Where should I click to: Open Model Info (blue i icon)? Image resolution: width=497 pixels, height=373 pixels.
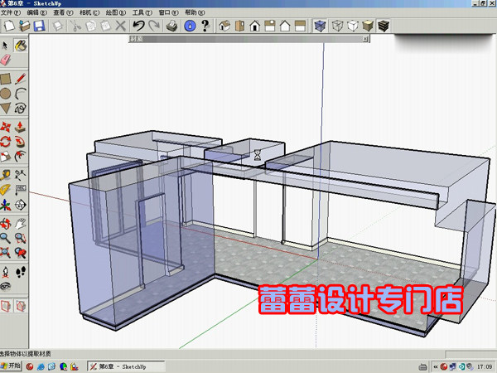click(190, 26)
